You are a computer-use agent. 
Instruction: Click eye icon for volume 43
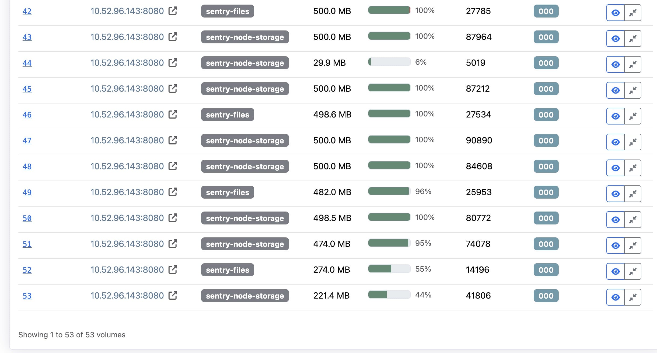(x=616, y=39)
